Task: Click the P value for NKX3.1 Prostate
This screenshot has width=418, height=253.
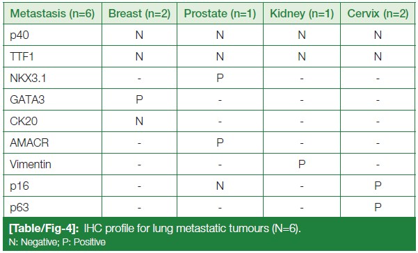Action: [220, 78]
